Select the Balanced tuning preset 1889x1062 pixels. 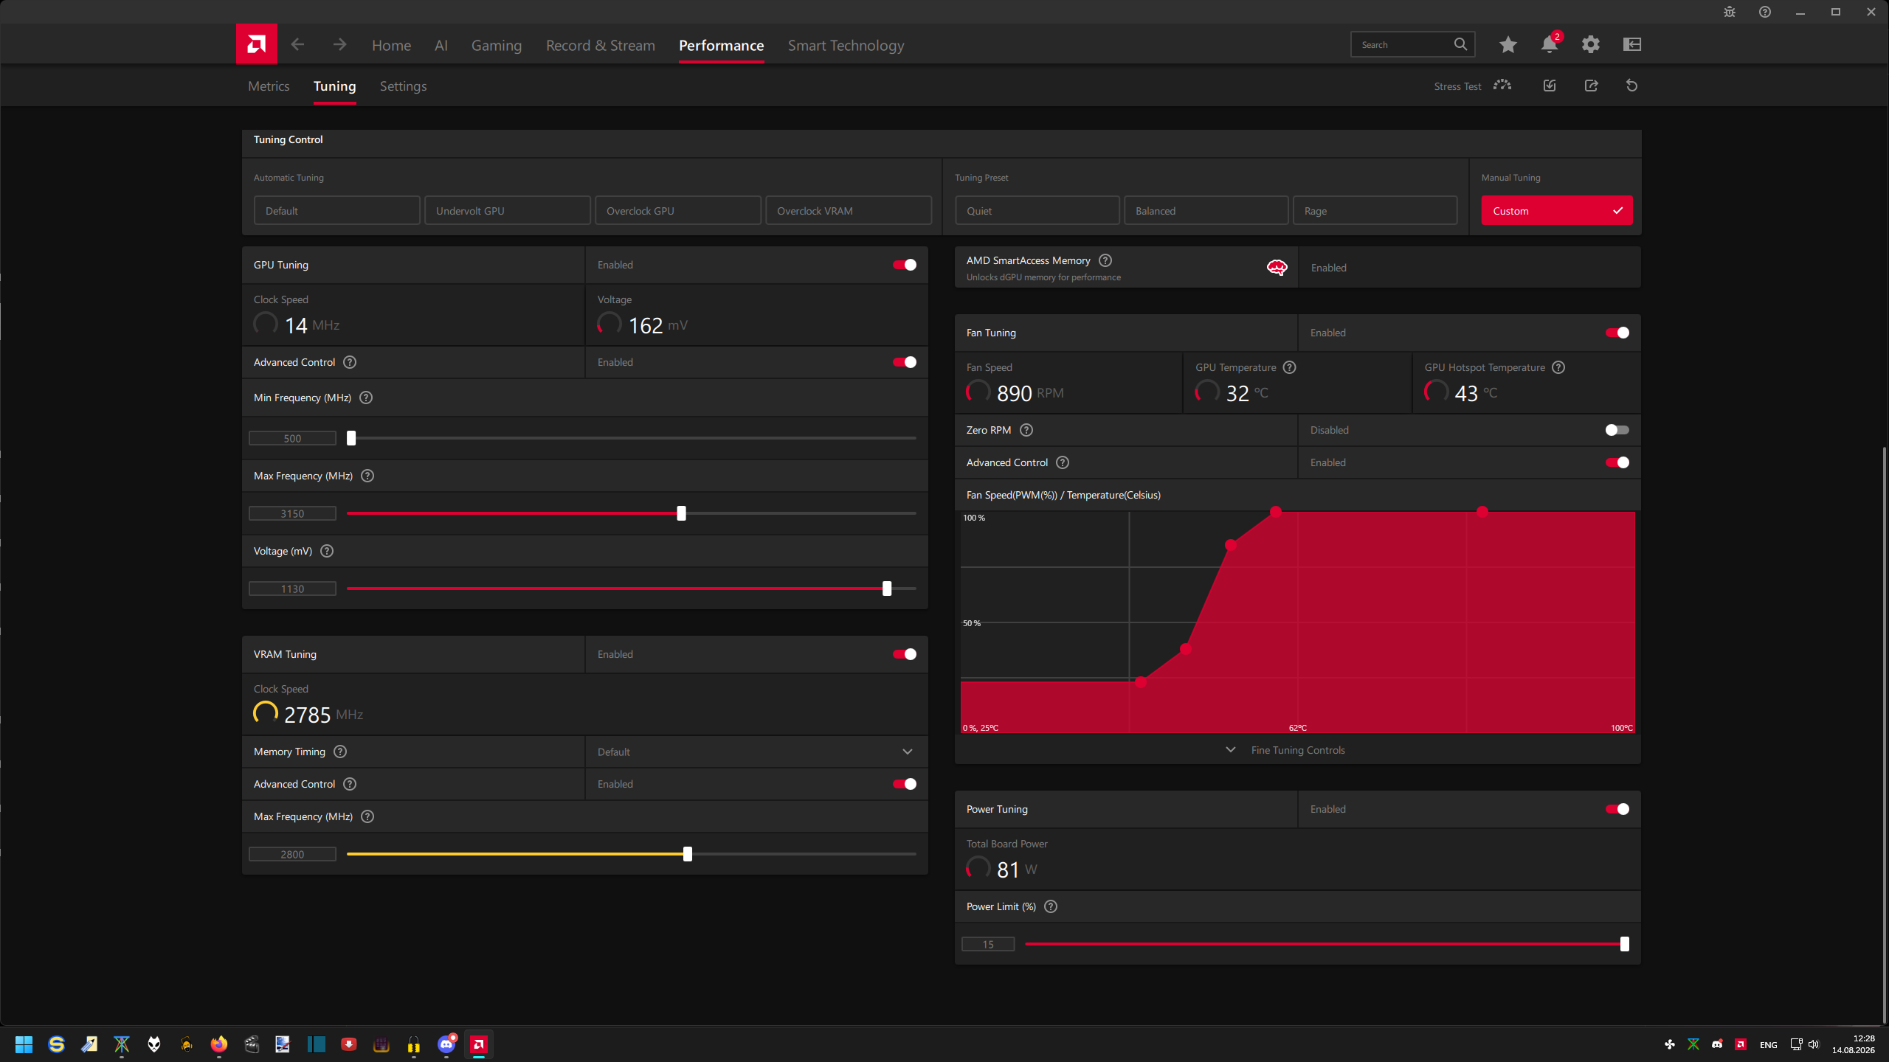1206,210
